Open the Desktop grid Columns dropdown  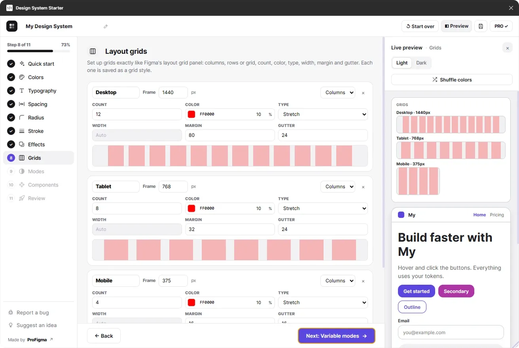coord(338,92)
